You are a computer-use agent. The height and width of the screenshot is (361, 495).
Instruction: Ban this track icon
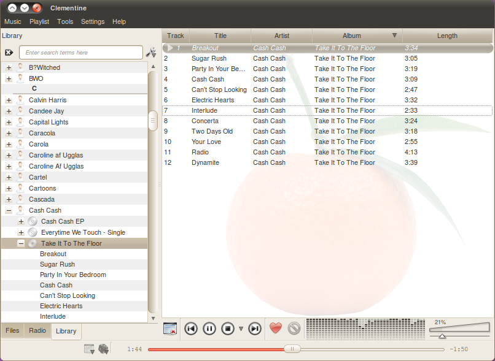tap(294, 329)
